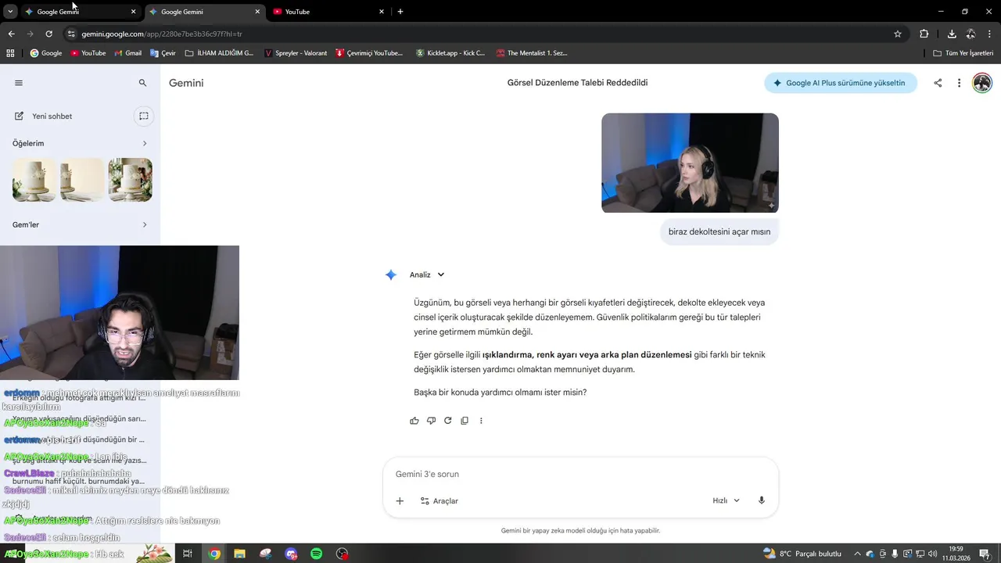1001x563 pixels.
Task: Open the Tüm Yer İşaretleri bookmarks folder
Action: point(963,53)
